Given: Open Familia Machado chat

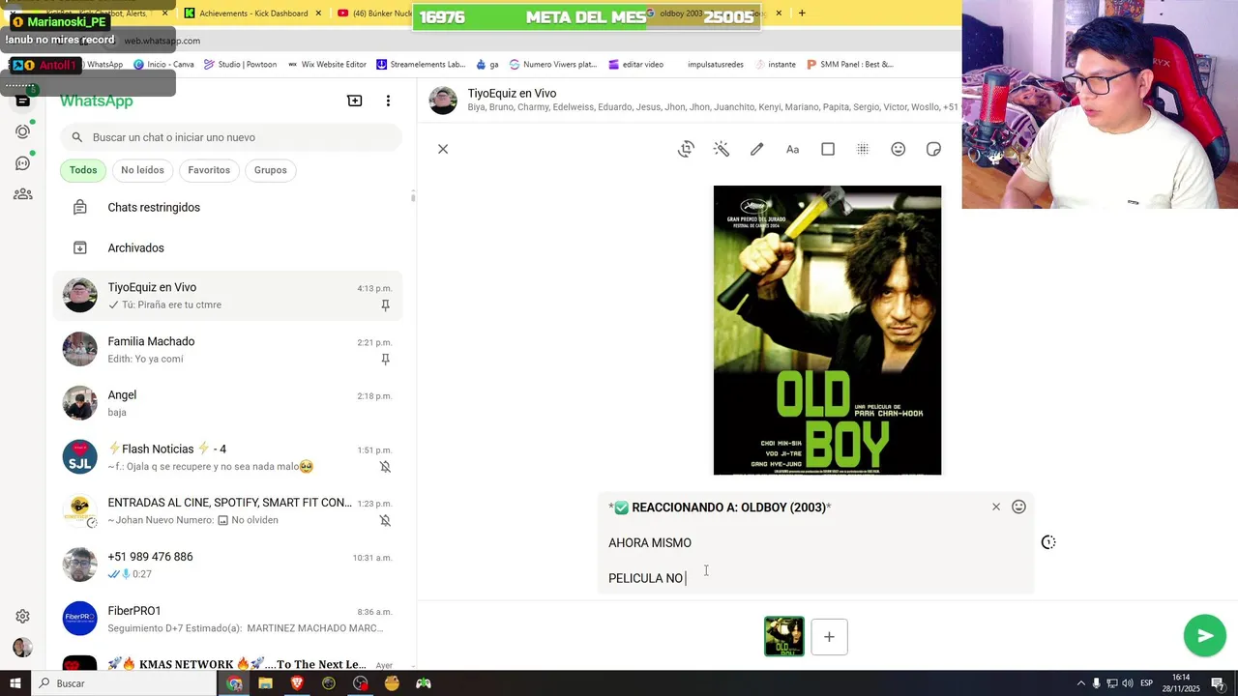Looking at the screenshot, I should (x=228, y=350).
